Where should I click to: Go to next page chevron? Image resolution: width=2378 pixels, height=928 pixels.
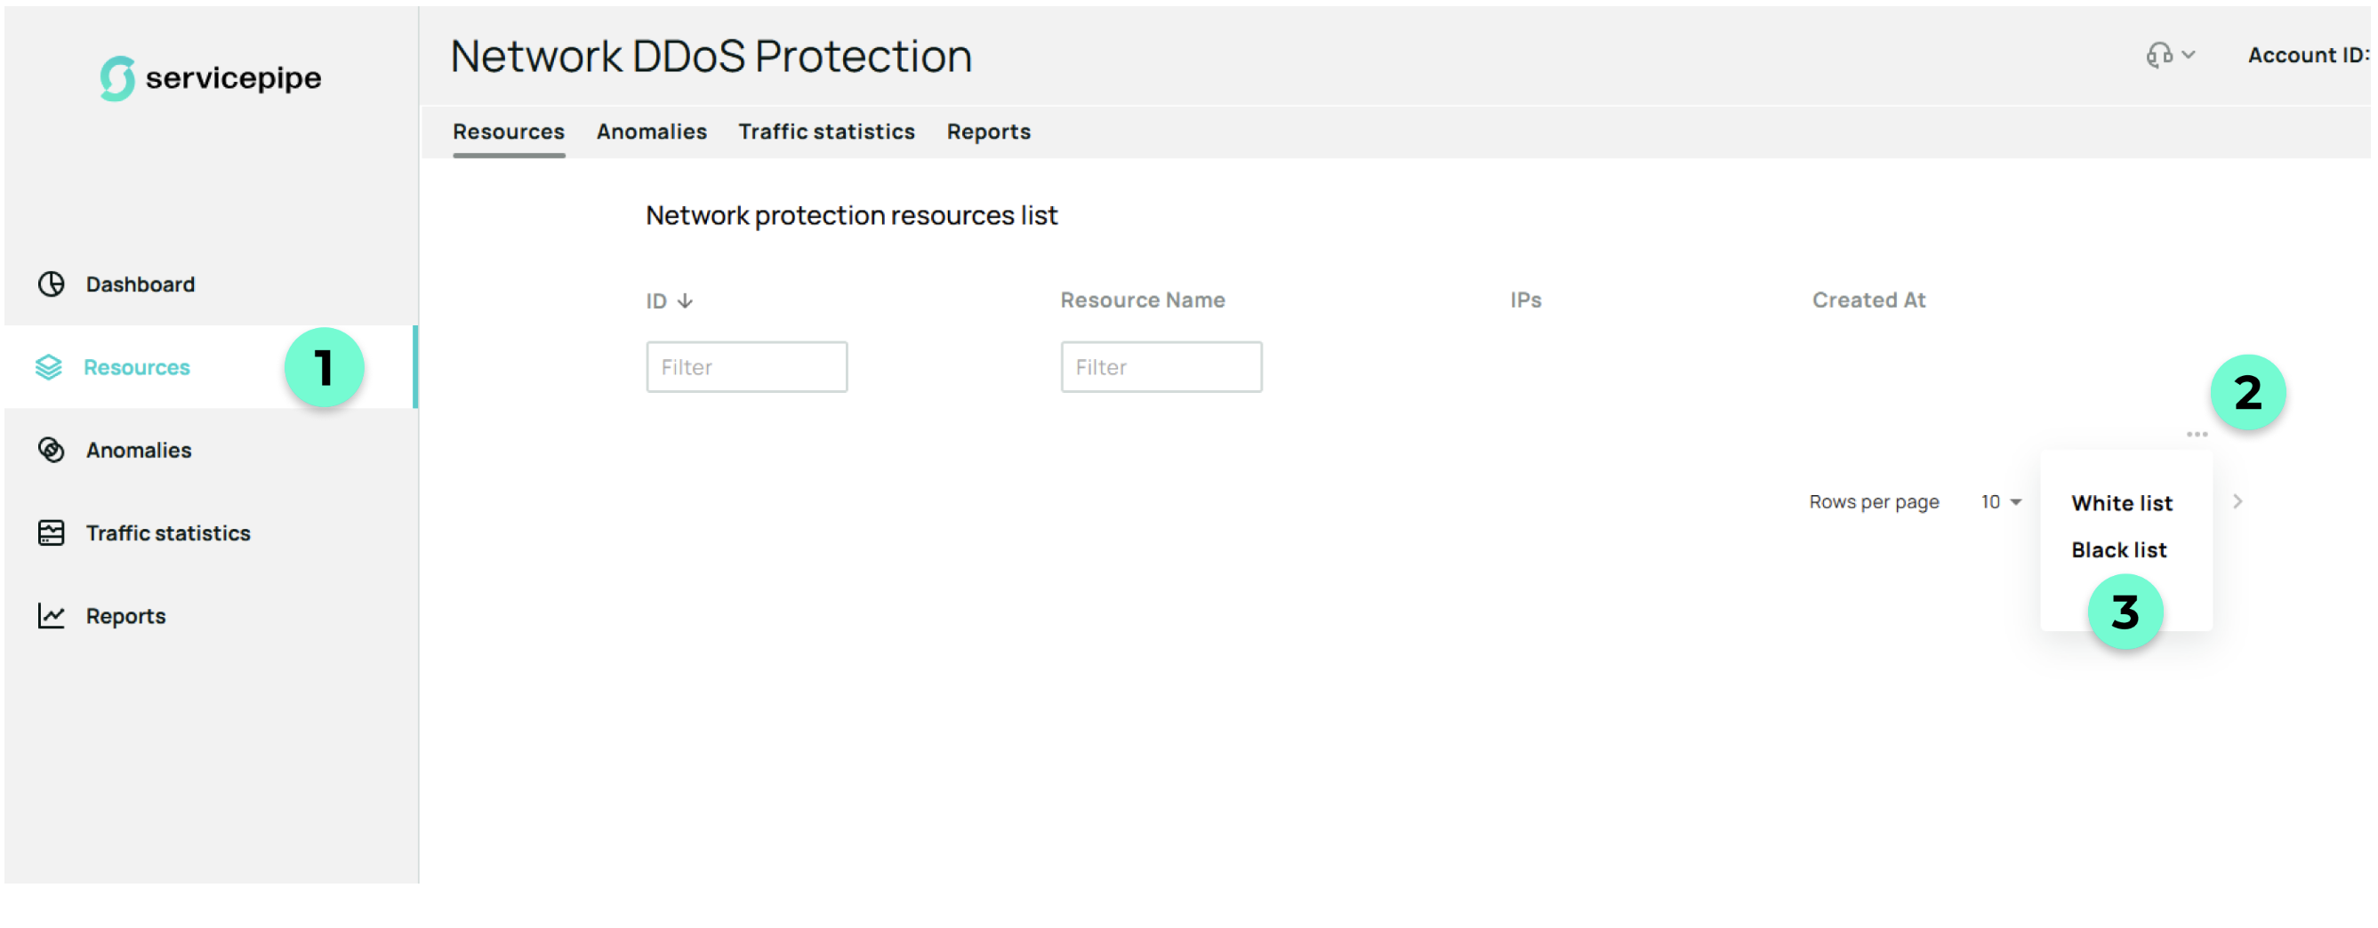(2237, 502)
